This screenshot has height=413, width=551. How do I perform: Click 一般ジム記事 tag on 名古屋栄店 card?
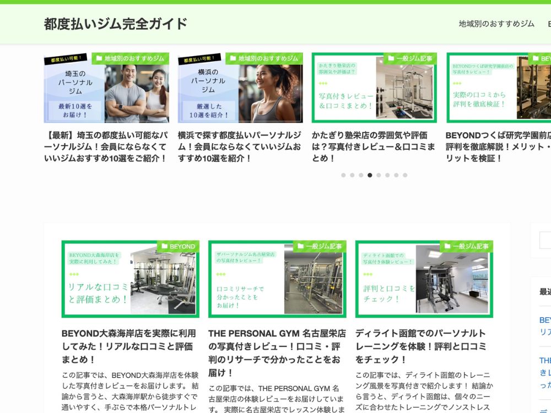tap(320, 246)
